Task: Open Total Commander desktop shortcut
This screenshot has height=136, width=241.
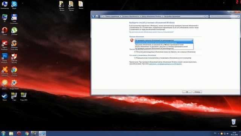Action: click(x=14, y=19)
